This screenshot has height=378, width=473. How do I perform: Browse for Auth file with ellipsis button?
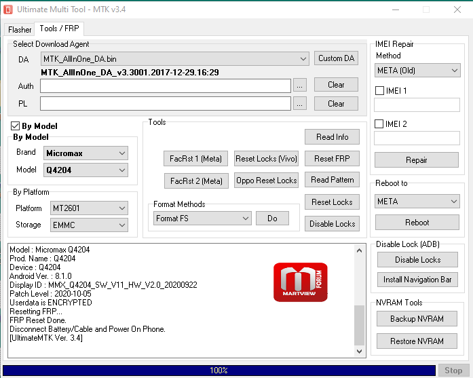pyautogui.click(x=299, y=86)
